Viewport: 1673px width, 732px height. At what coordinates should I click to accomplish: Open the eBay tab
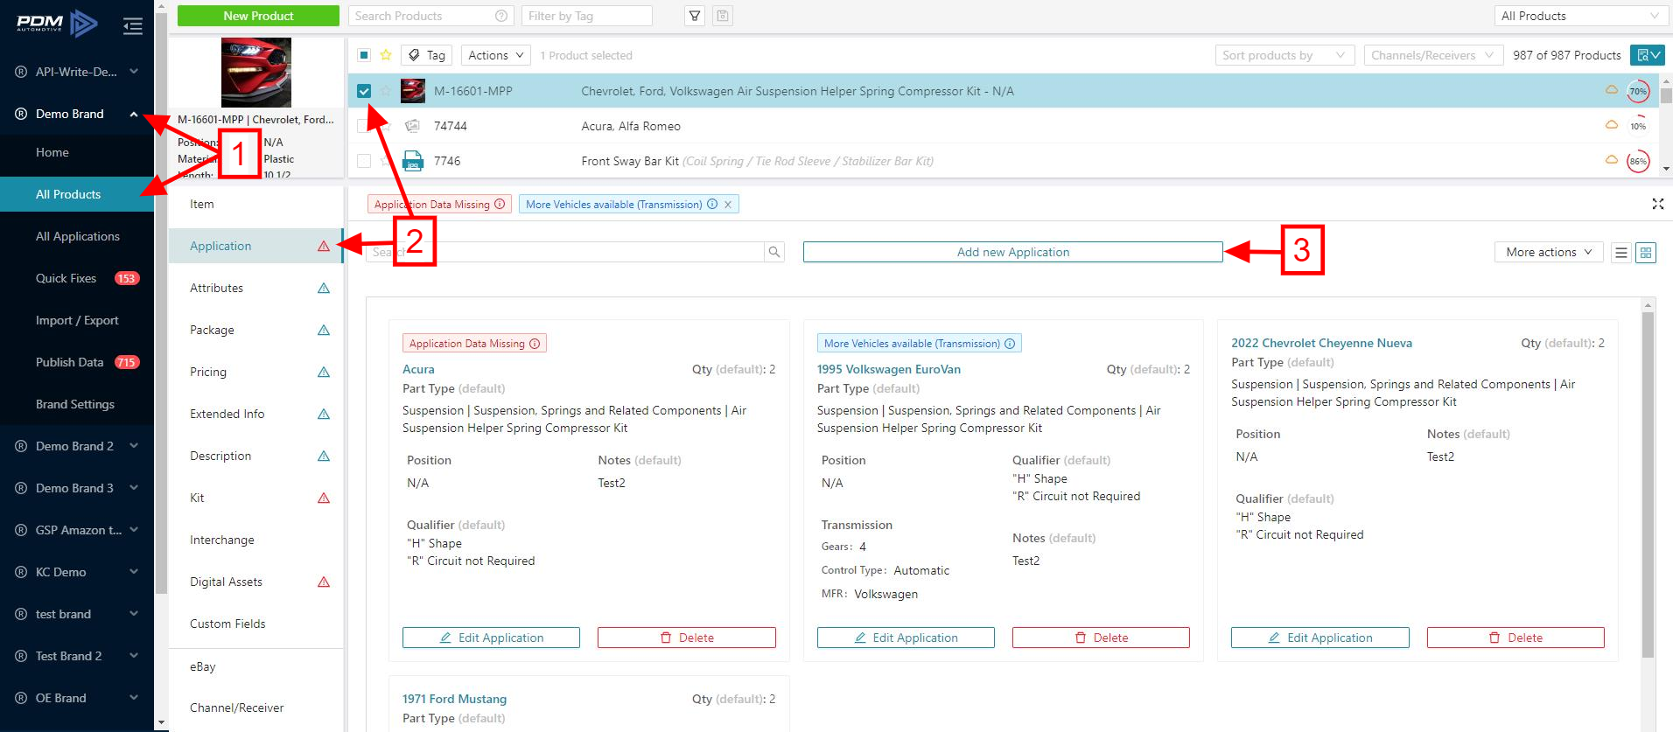(255, 666)
